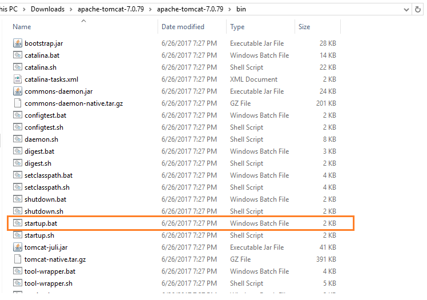427x300 pixels.
Task: Click the configtest.sh file icon
Action: tap(18, 127)
